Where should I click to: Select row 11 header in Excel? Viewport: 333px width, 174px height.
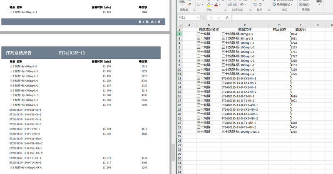(179, 74)
